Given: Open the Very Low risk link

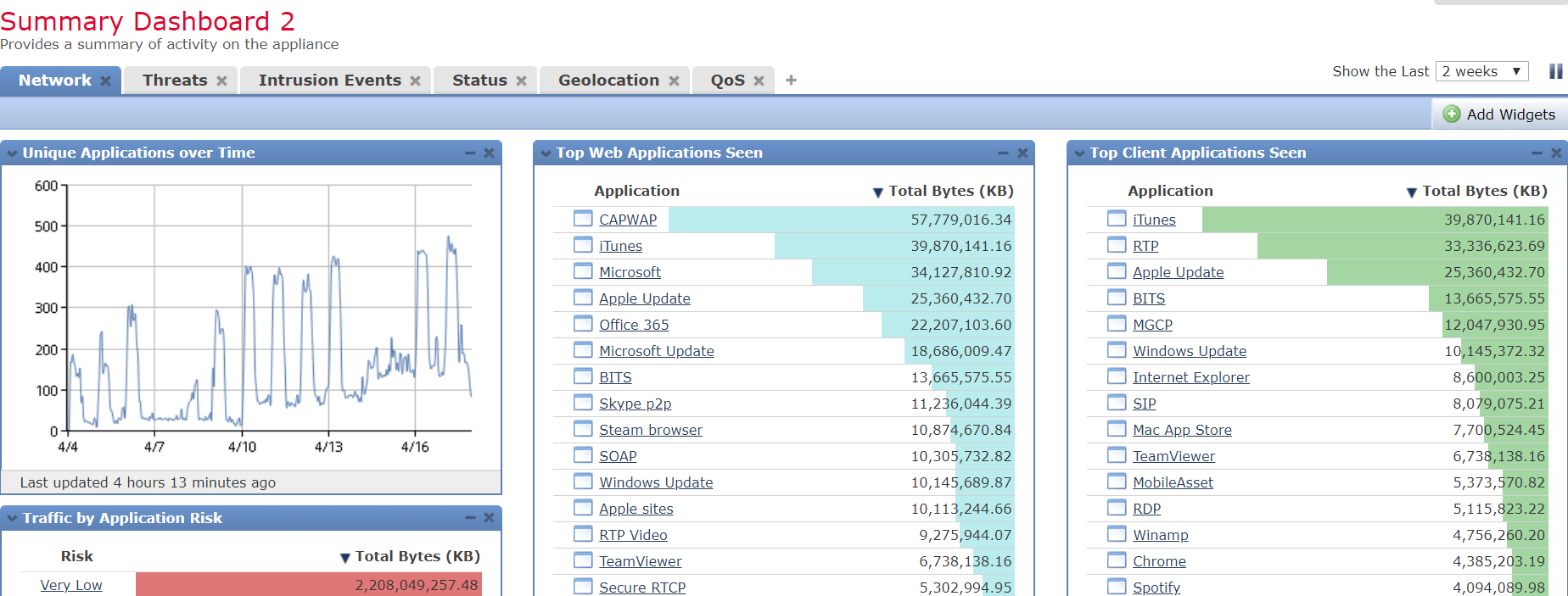Looking at the screenshot, I should pos(71,585).
